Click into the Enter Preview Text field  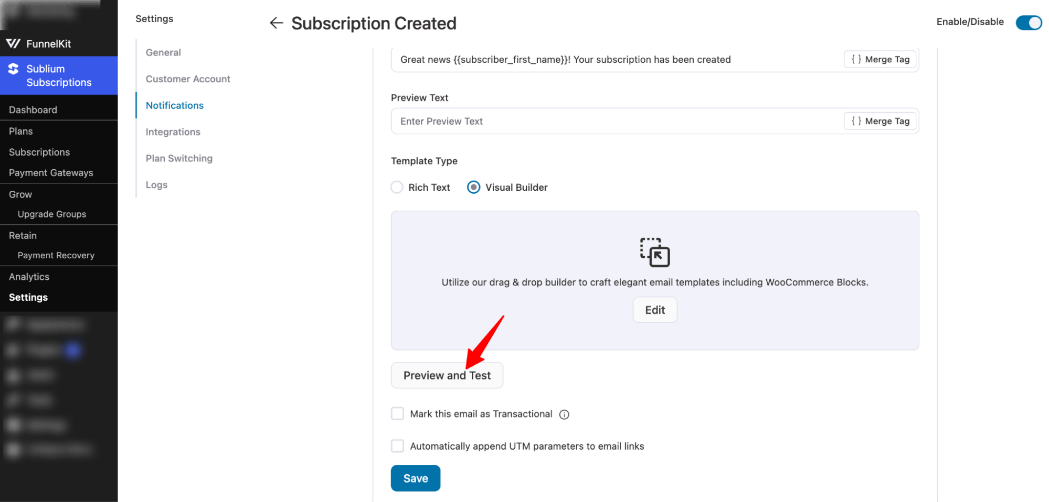pyautogui.click(x=614, y=121)
